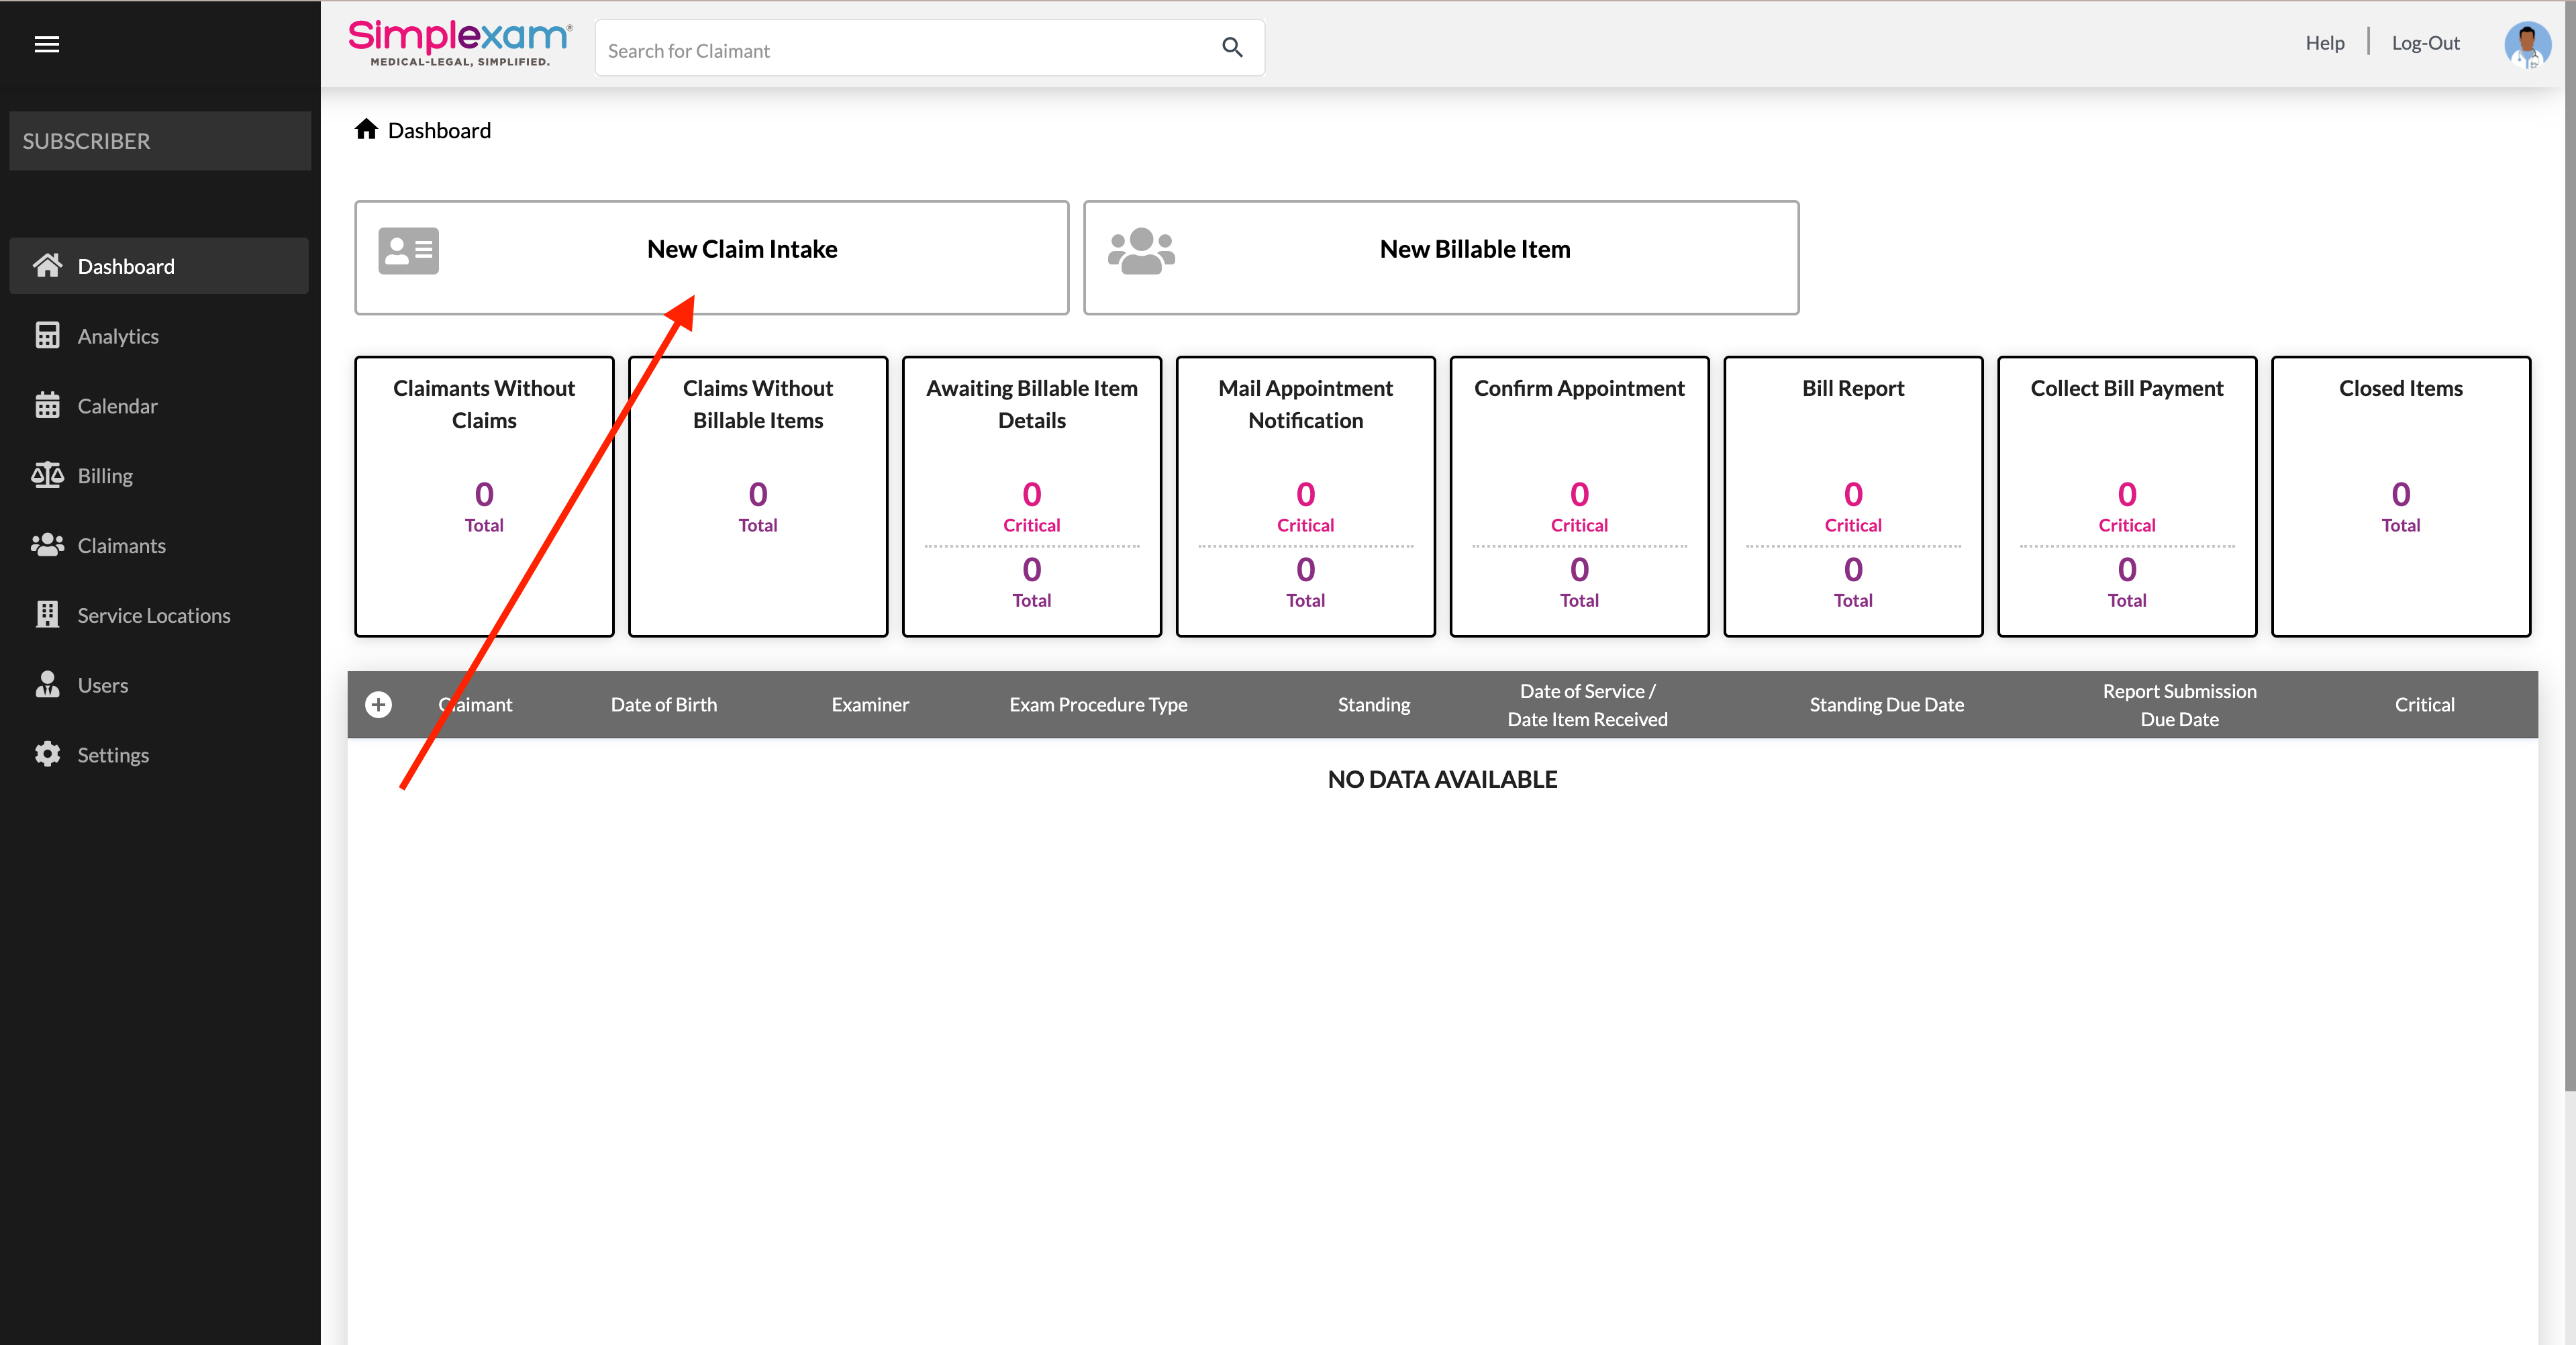This screenshot has height=1345, width=2576.
Task: Open Billing scales icon
Action: point(47,476)
